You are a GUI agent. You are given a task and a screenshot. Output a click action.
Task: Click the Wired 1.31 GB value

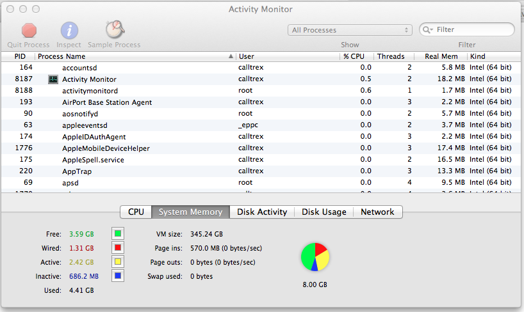[x=81, y=248]
